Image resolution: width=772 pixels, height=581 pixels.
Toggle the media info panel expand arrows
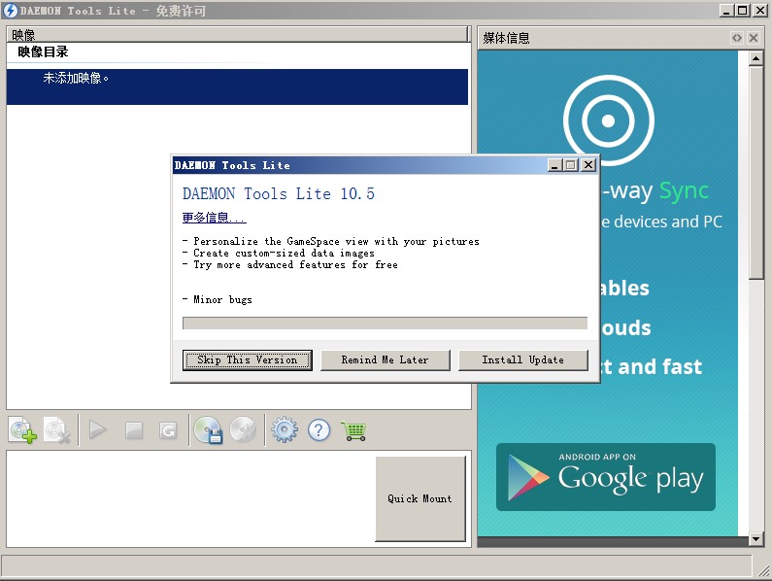[737, 38]
